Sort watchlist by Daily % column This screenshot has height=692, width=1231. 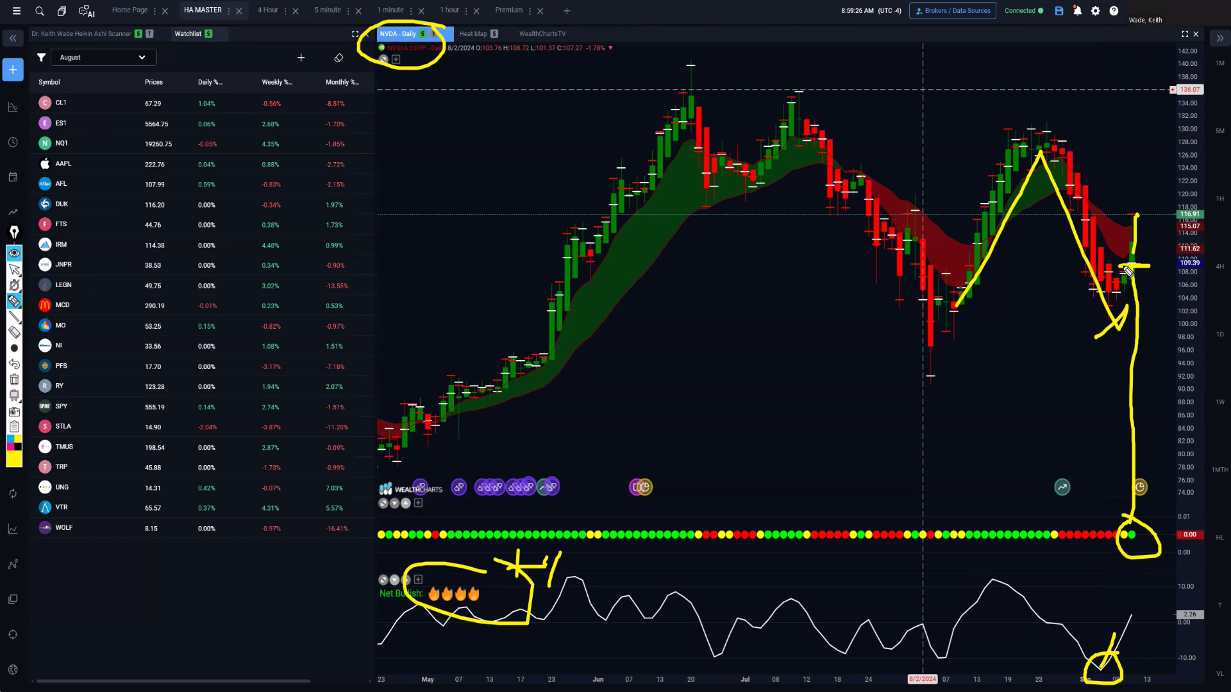pyautogui.click(x=210, y=82)
